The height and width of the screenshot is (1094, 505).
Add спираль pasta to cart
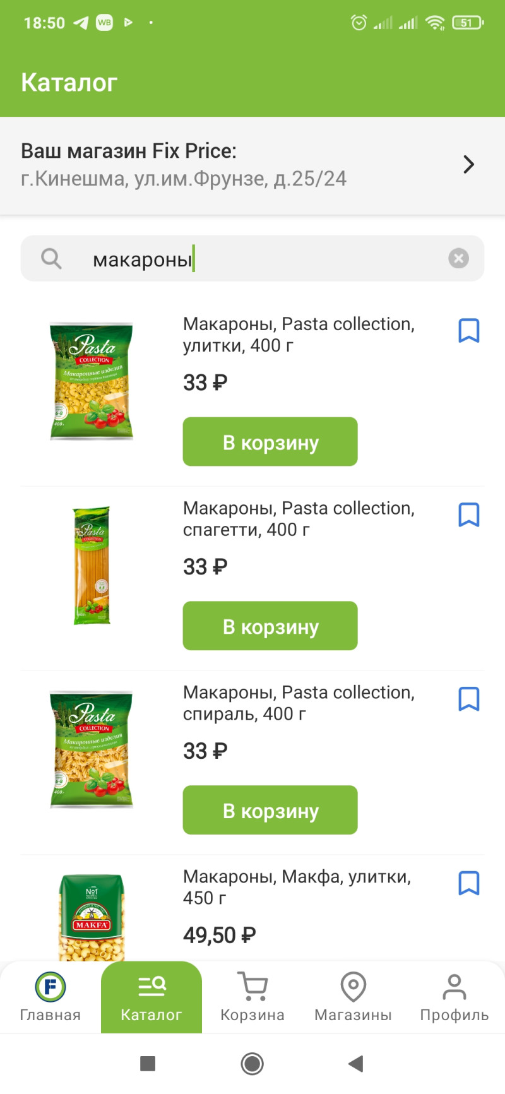(270, 811)
